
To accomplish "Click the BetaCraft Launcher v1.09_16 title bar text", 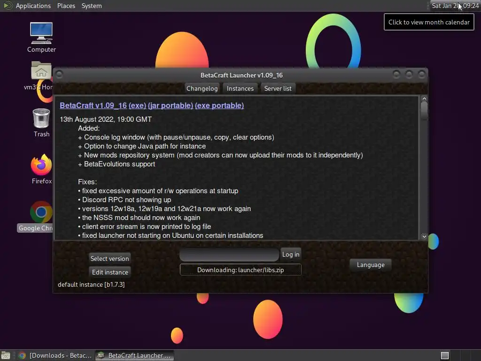I will click(242, 75).
